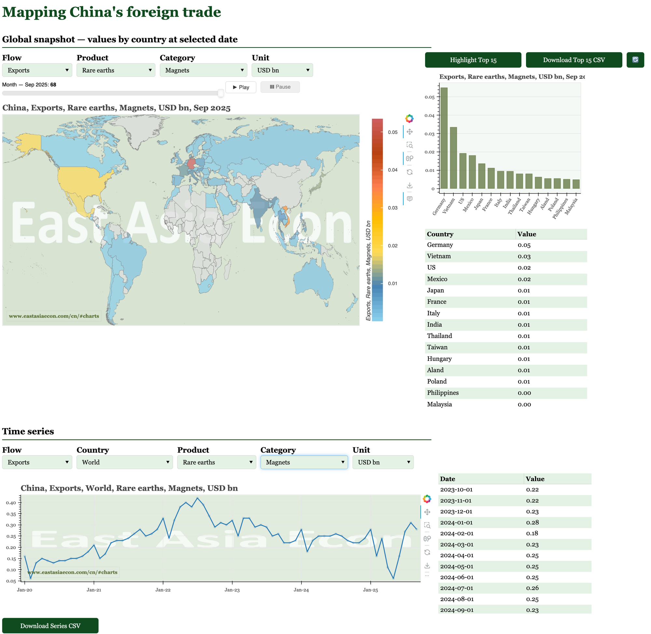Open the snapshot Unit dropdown USD bn

[282, 70]
